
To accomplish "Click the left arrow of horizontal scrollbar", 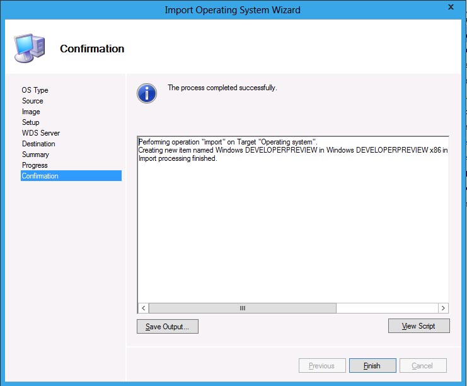I will coord(144,308).
